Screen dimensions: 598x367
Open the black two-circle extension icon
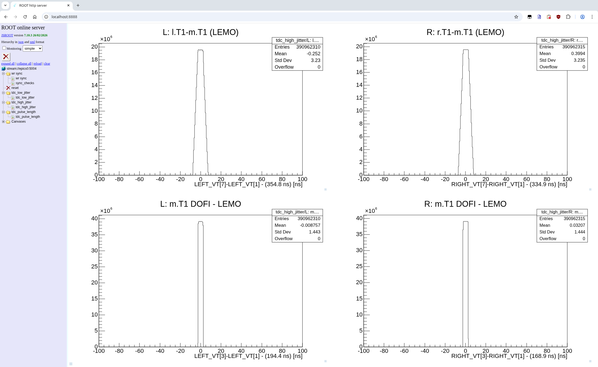[530, 17]
